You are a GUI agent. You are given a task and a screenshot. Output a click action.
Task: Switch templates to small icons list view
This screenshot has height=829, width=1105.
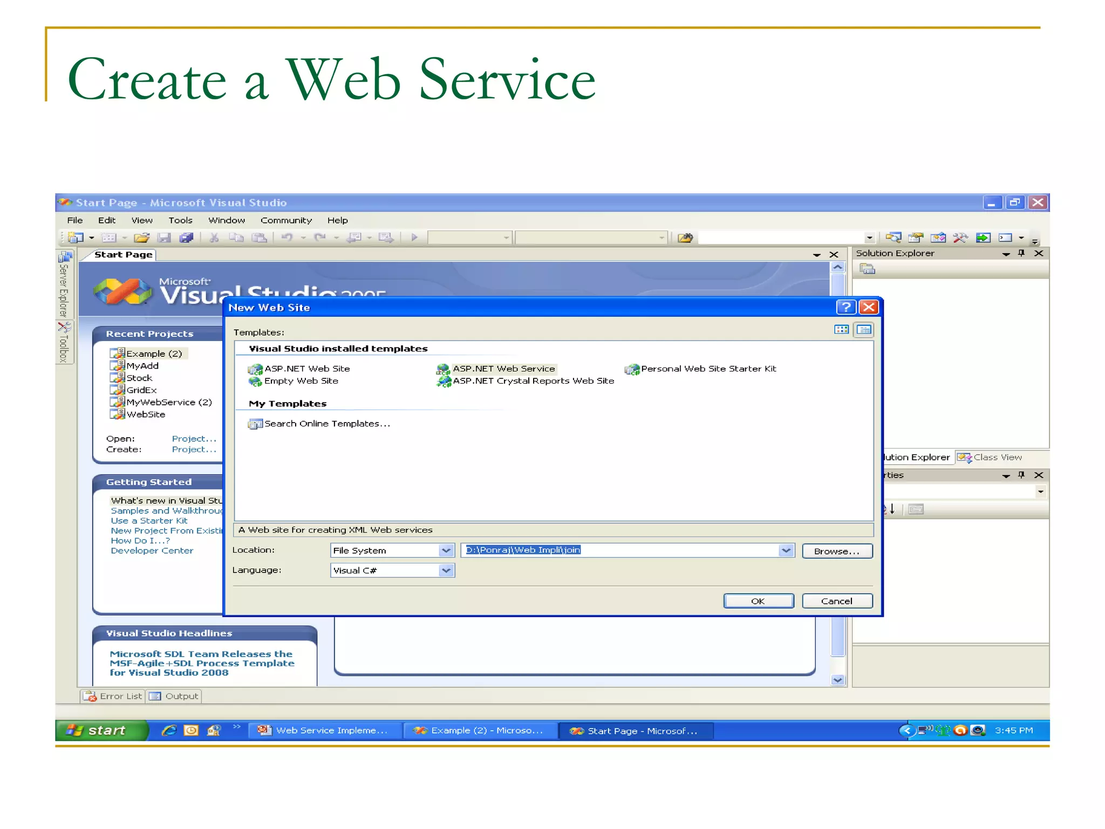[x=864, y=330]
